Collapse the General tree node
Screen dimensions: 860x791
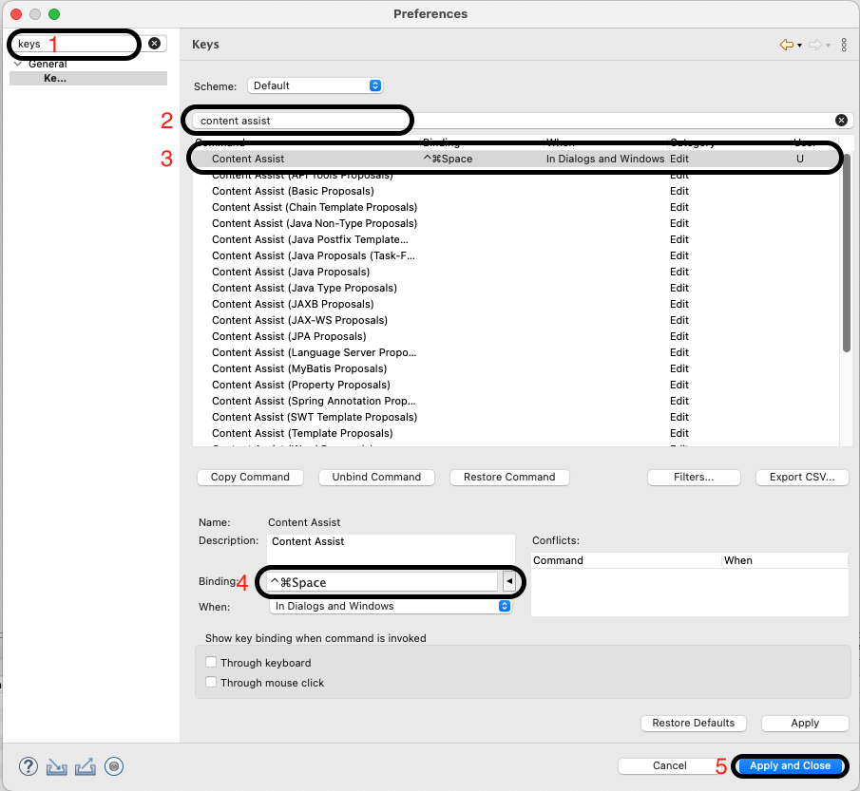[x=18, y=64]
